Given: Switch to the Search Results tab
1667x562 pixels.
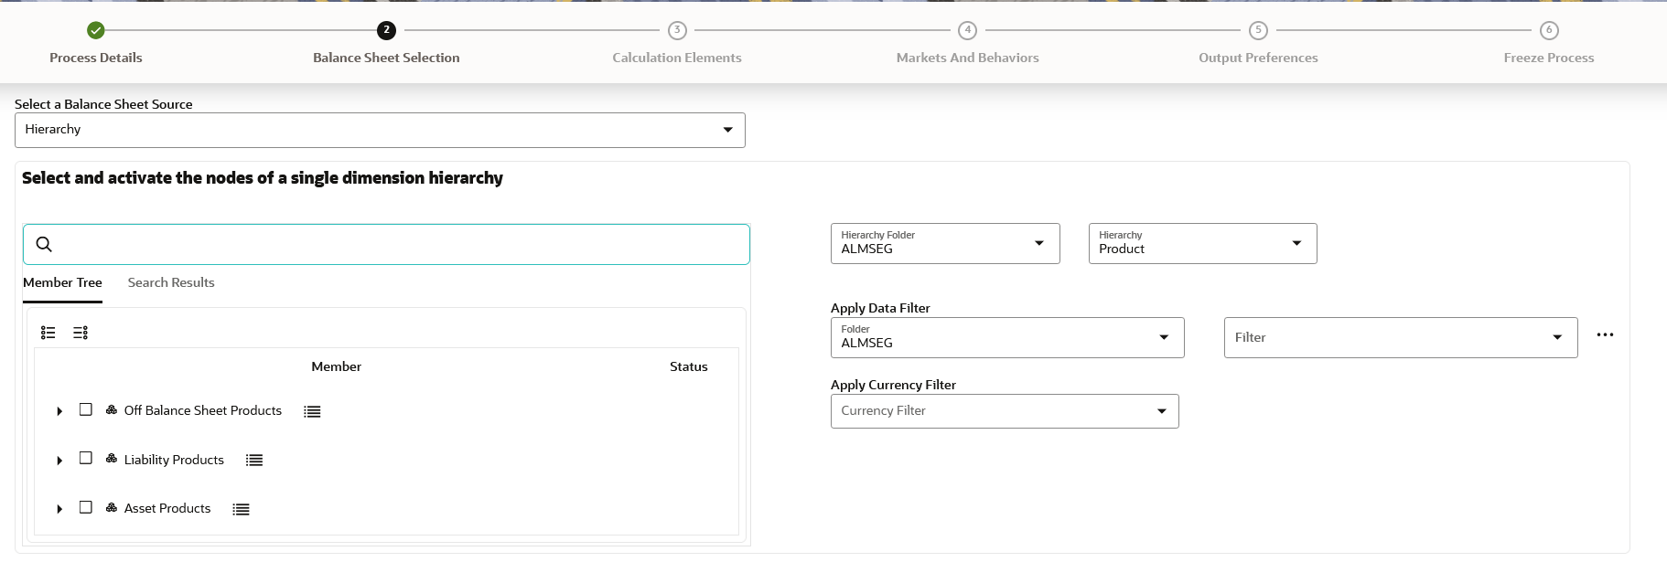Looking at the screenshot, I should (171, 283).
